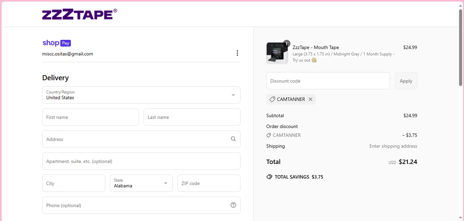464x221 pixels.
Task: Focus the City input field
Action: click(x=74, y=183)
